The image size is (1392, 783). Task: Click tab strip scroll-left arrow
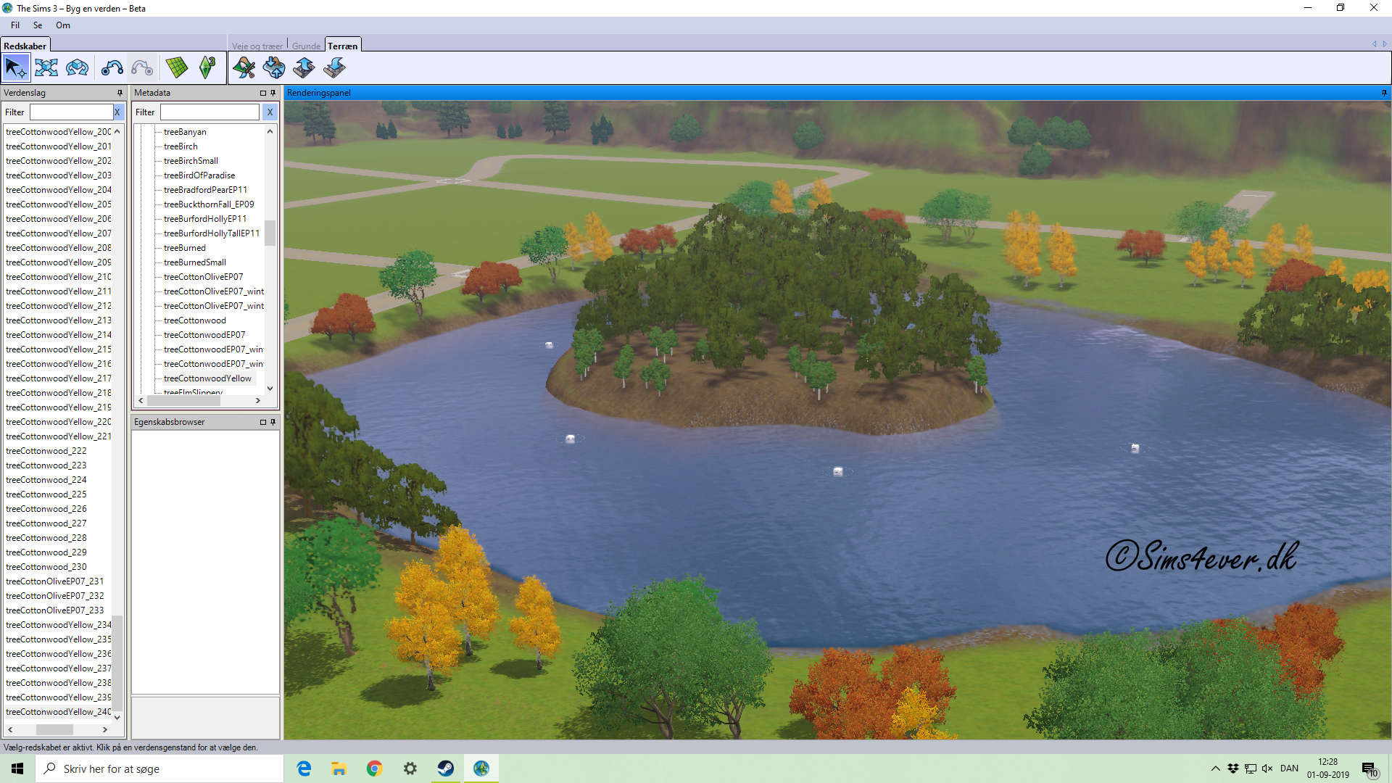tap(1374, 44)
